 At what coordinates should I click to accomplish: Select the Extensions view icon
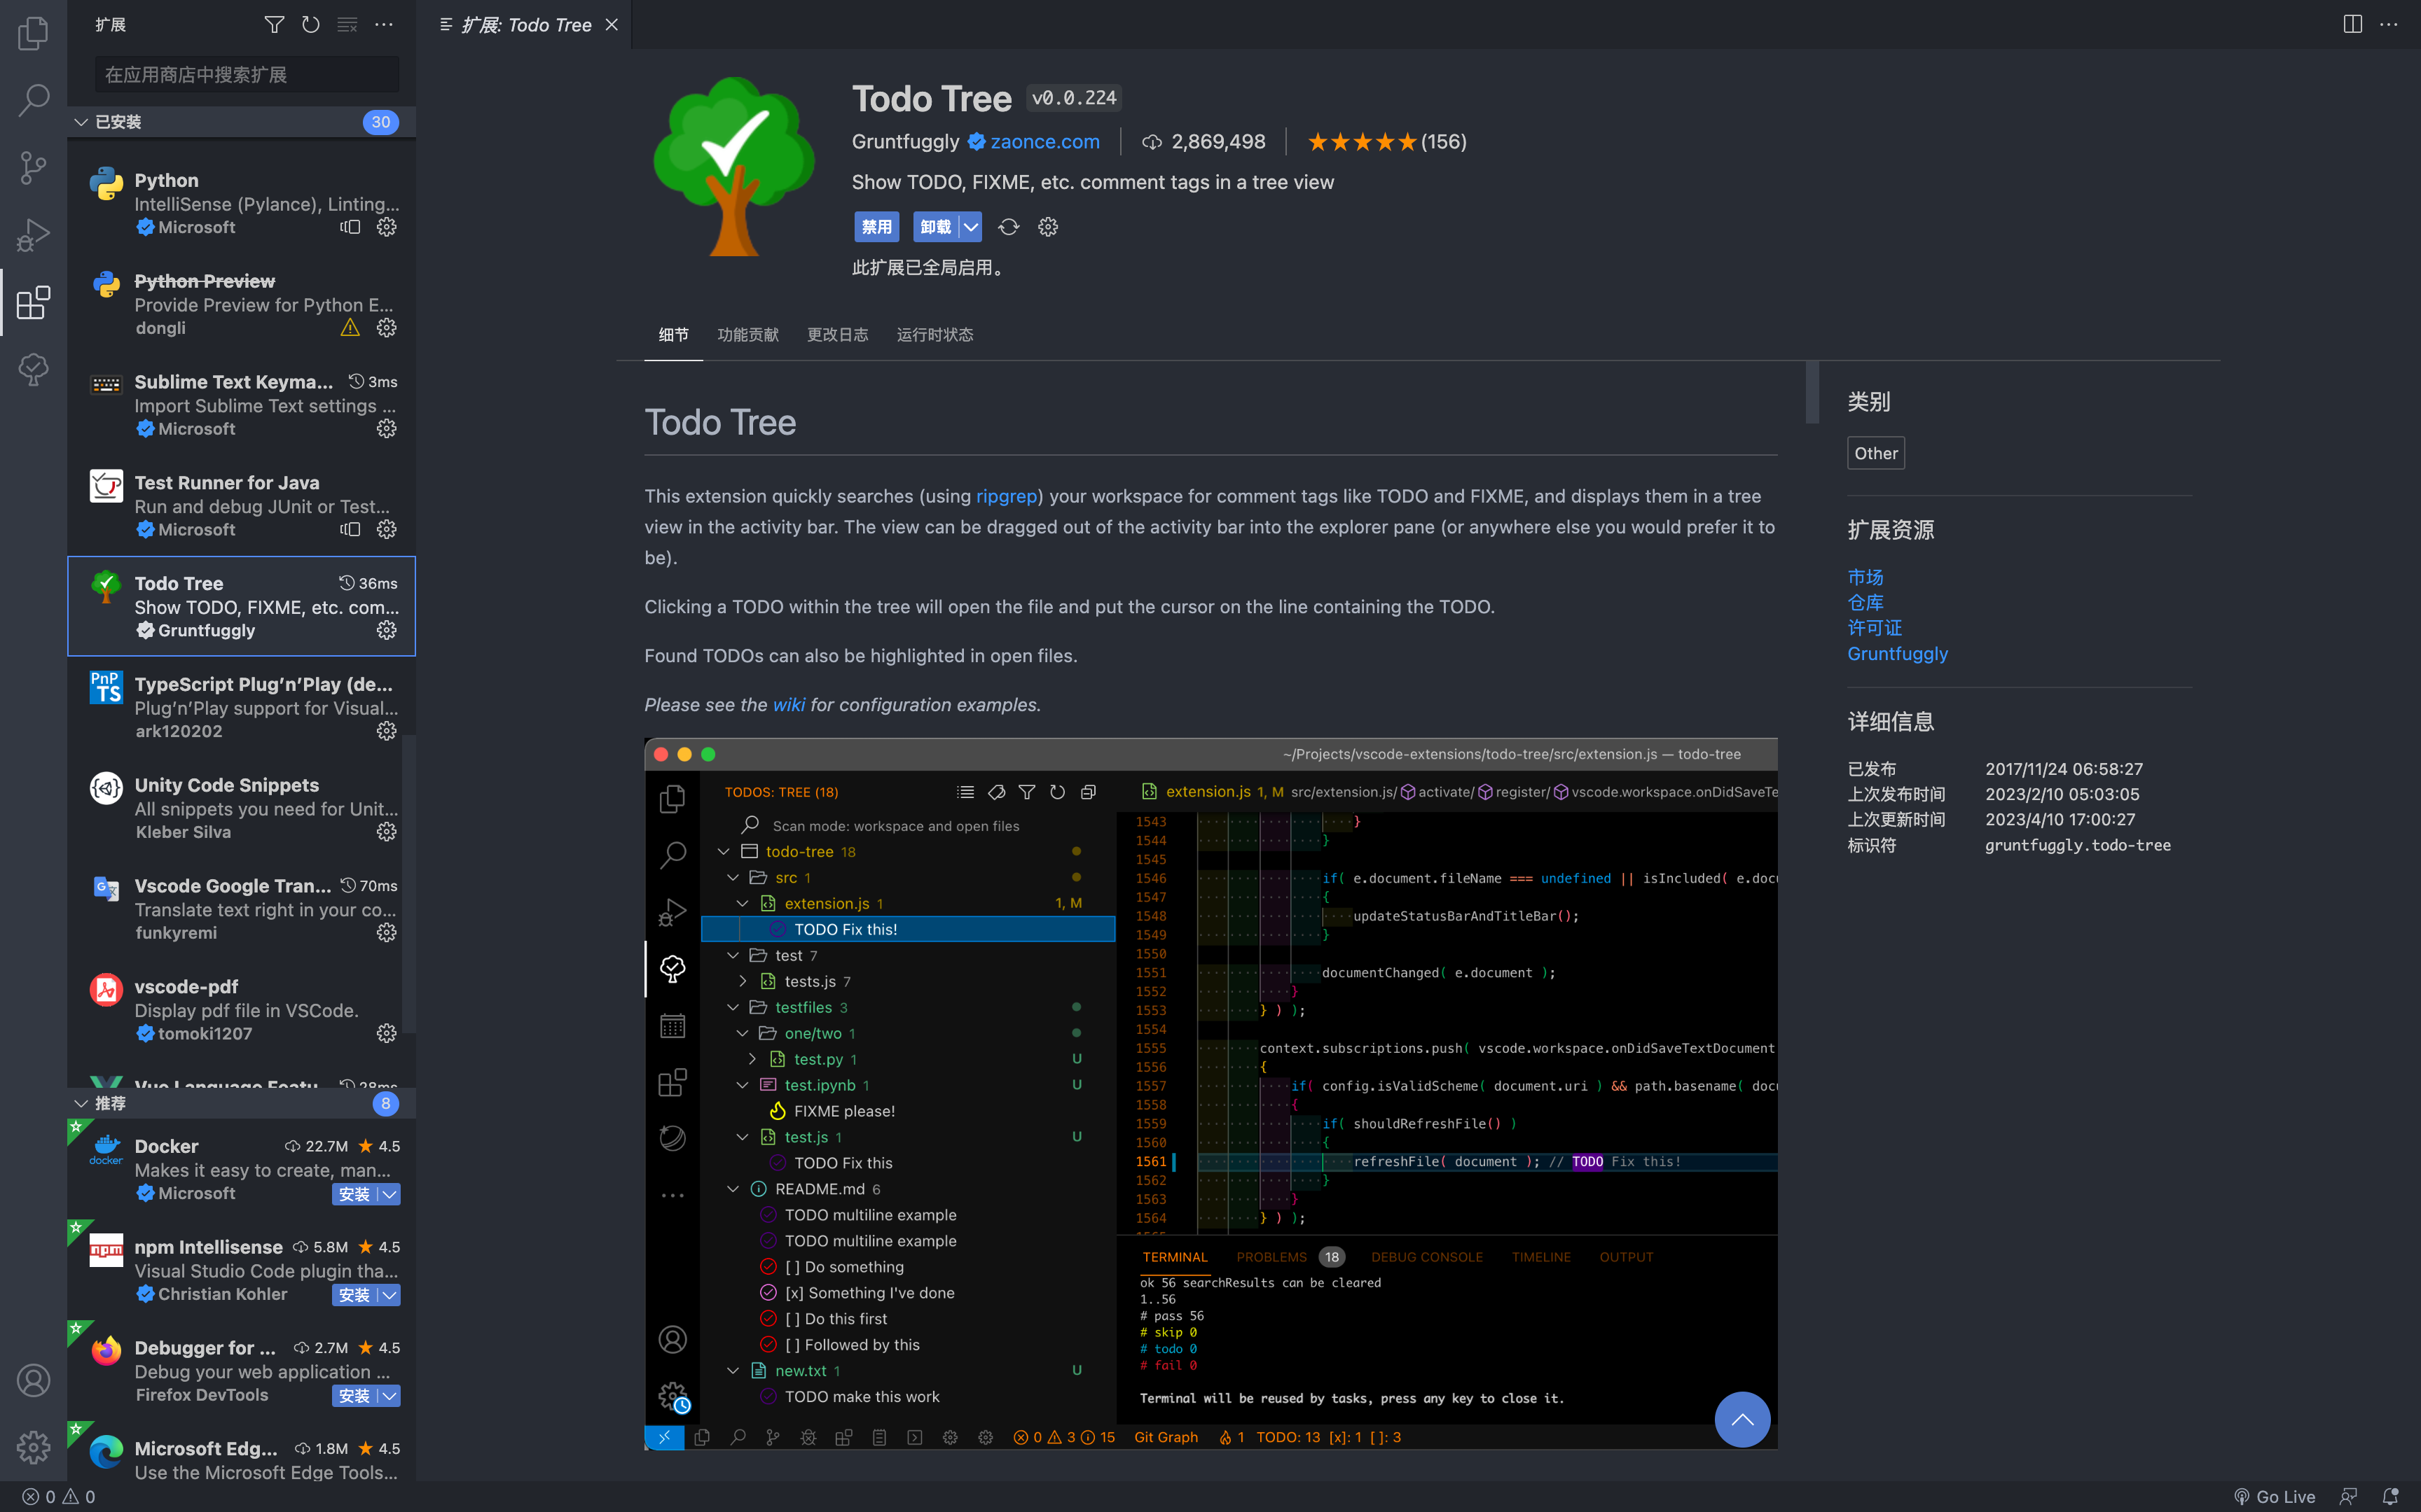click(x=33, y=302)
